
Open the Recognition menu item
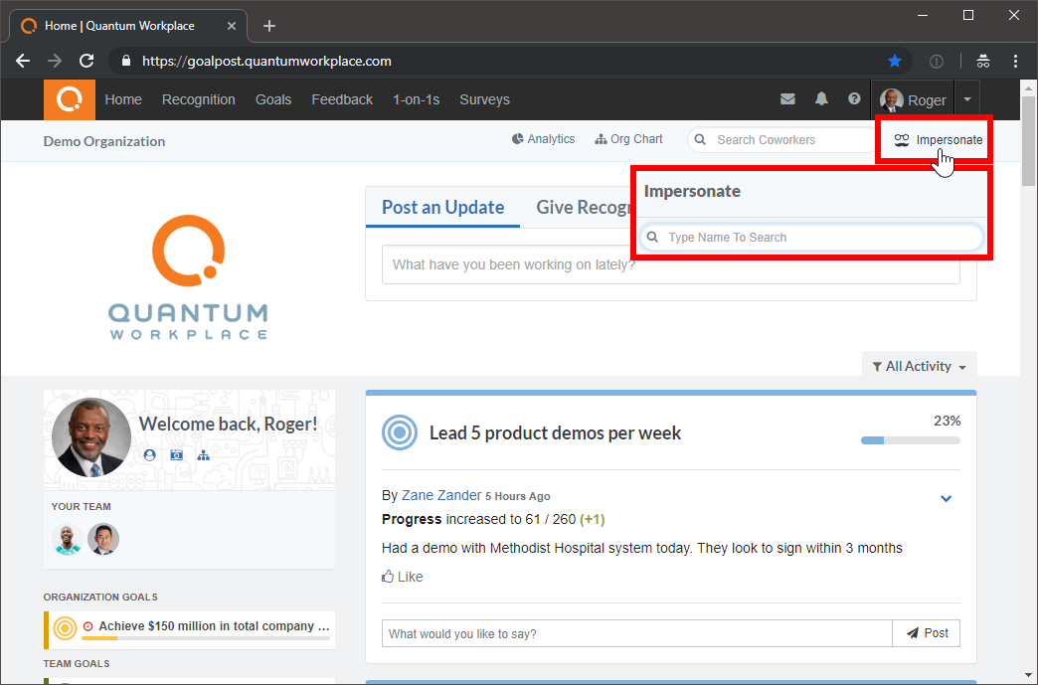[x=199, y=100]
